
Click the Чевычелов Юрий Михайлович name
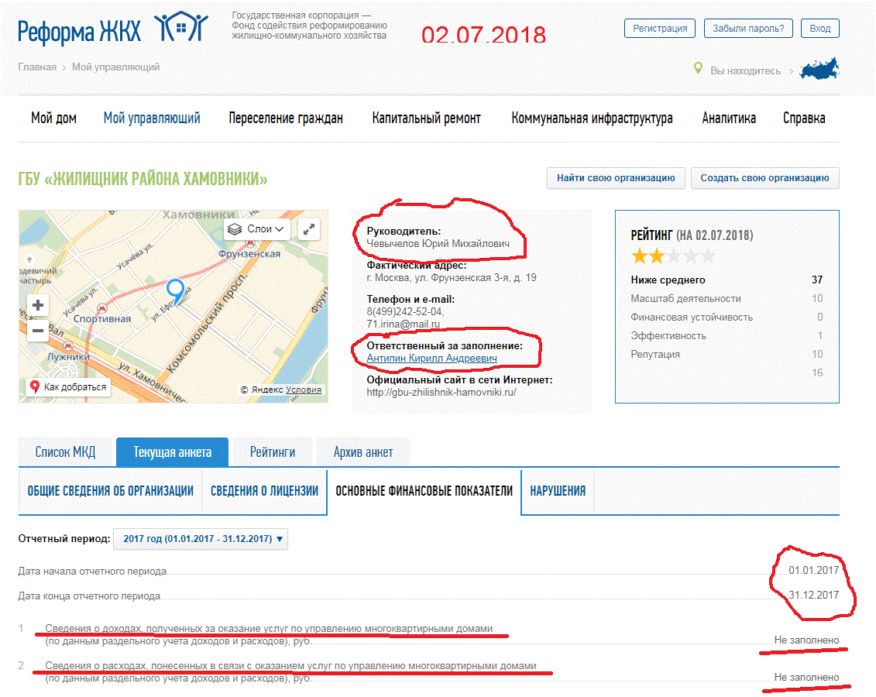[438, 243]
